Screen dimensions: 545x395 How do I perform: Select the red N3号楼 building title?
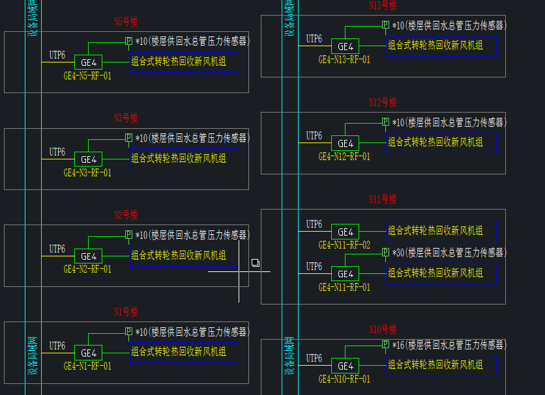coord(126,118)
